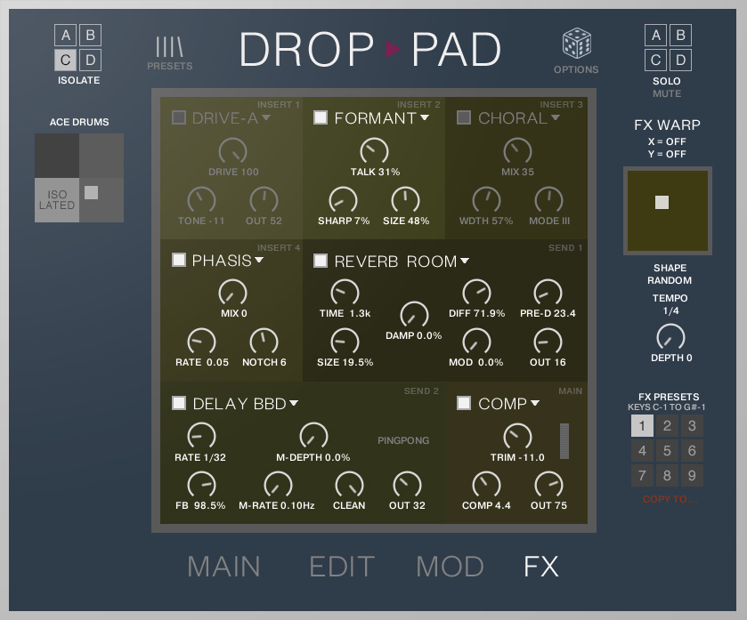
Task: Click the Delay FB 98.5% knob
Action: [201, 486]
